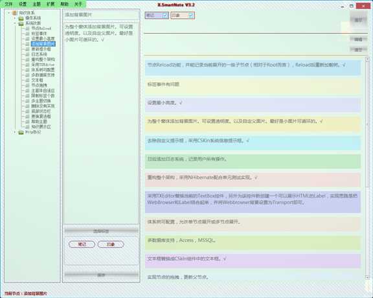Select the 主窗体自适应 tree node

pos(43,91)
